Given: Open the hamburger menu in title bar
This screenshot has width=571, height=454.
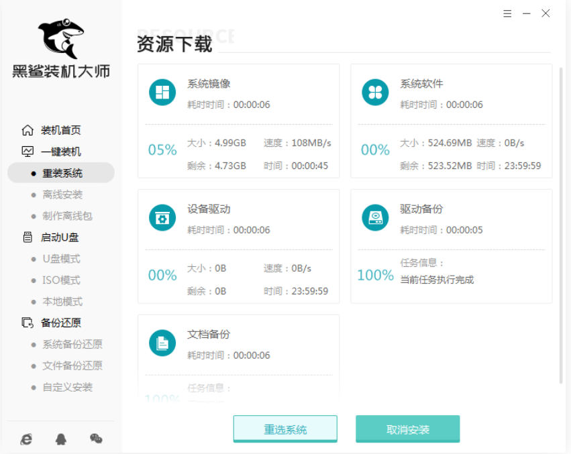Looking at the screenshot, I should (x=507, y=13).
